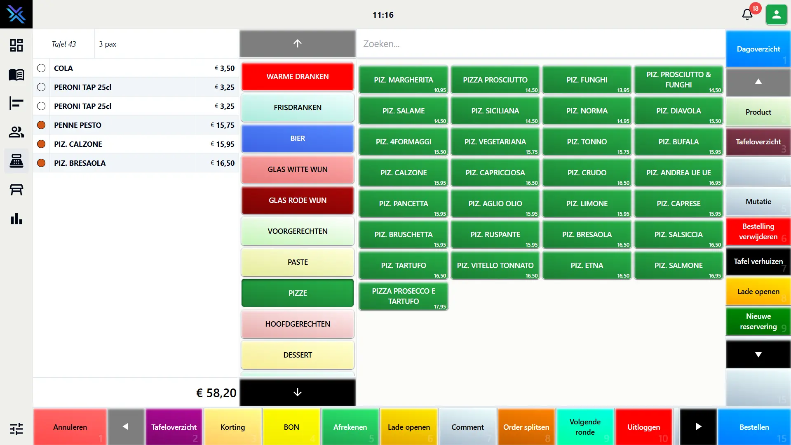
Task: Click the gray up arrow above categories
Action: click(298, 43)
